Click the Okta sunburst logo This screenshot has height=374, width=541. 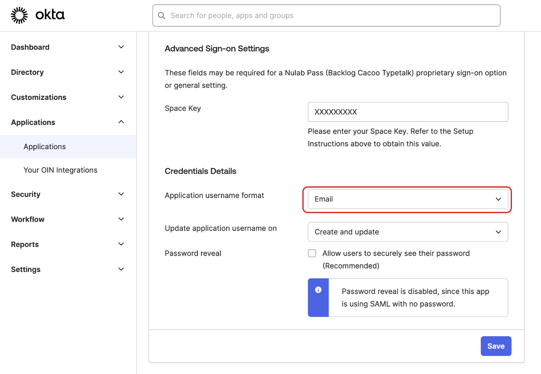(19, 15)
